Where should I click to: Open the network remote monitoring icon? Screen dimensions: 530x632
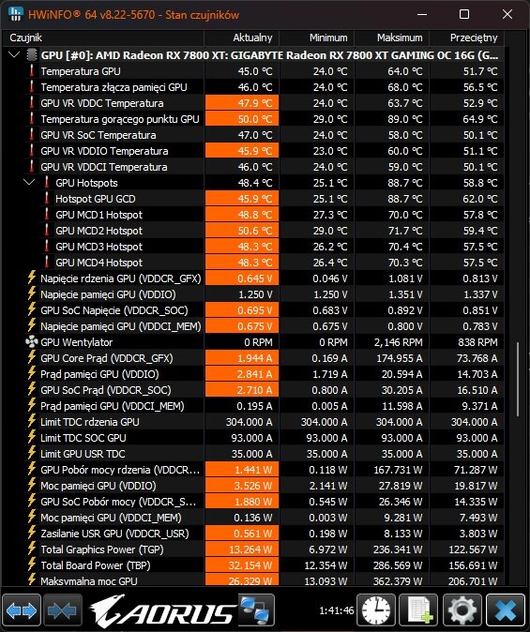pos(256,610)
